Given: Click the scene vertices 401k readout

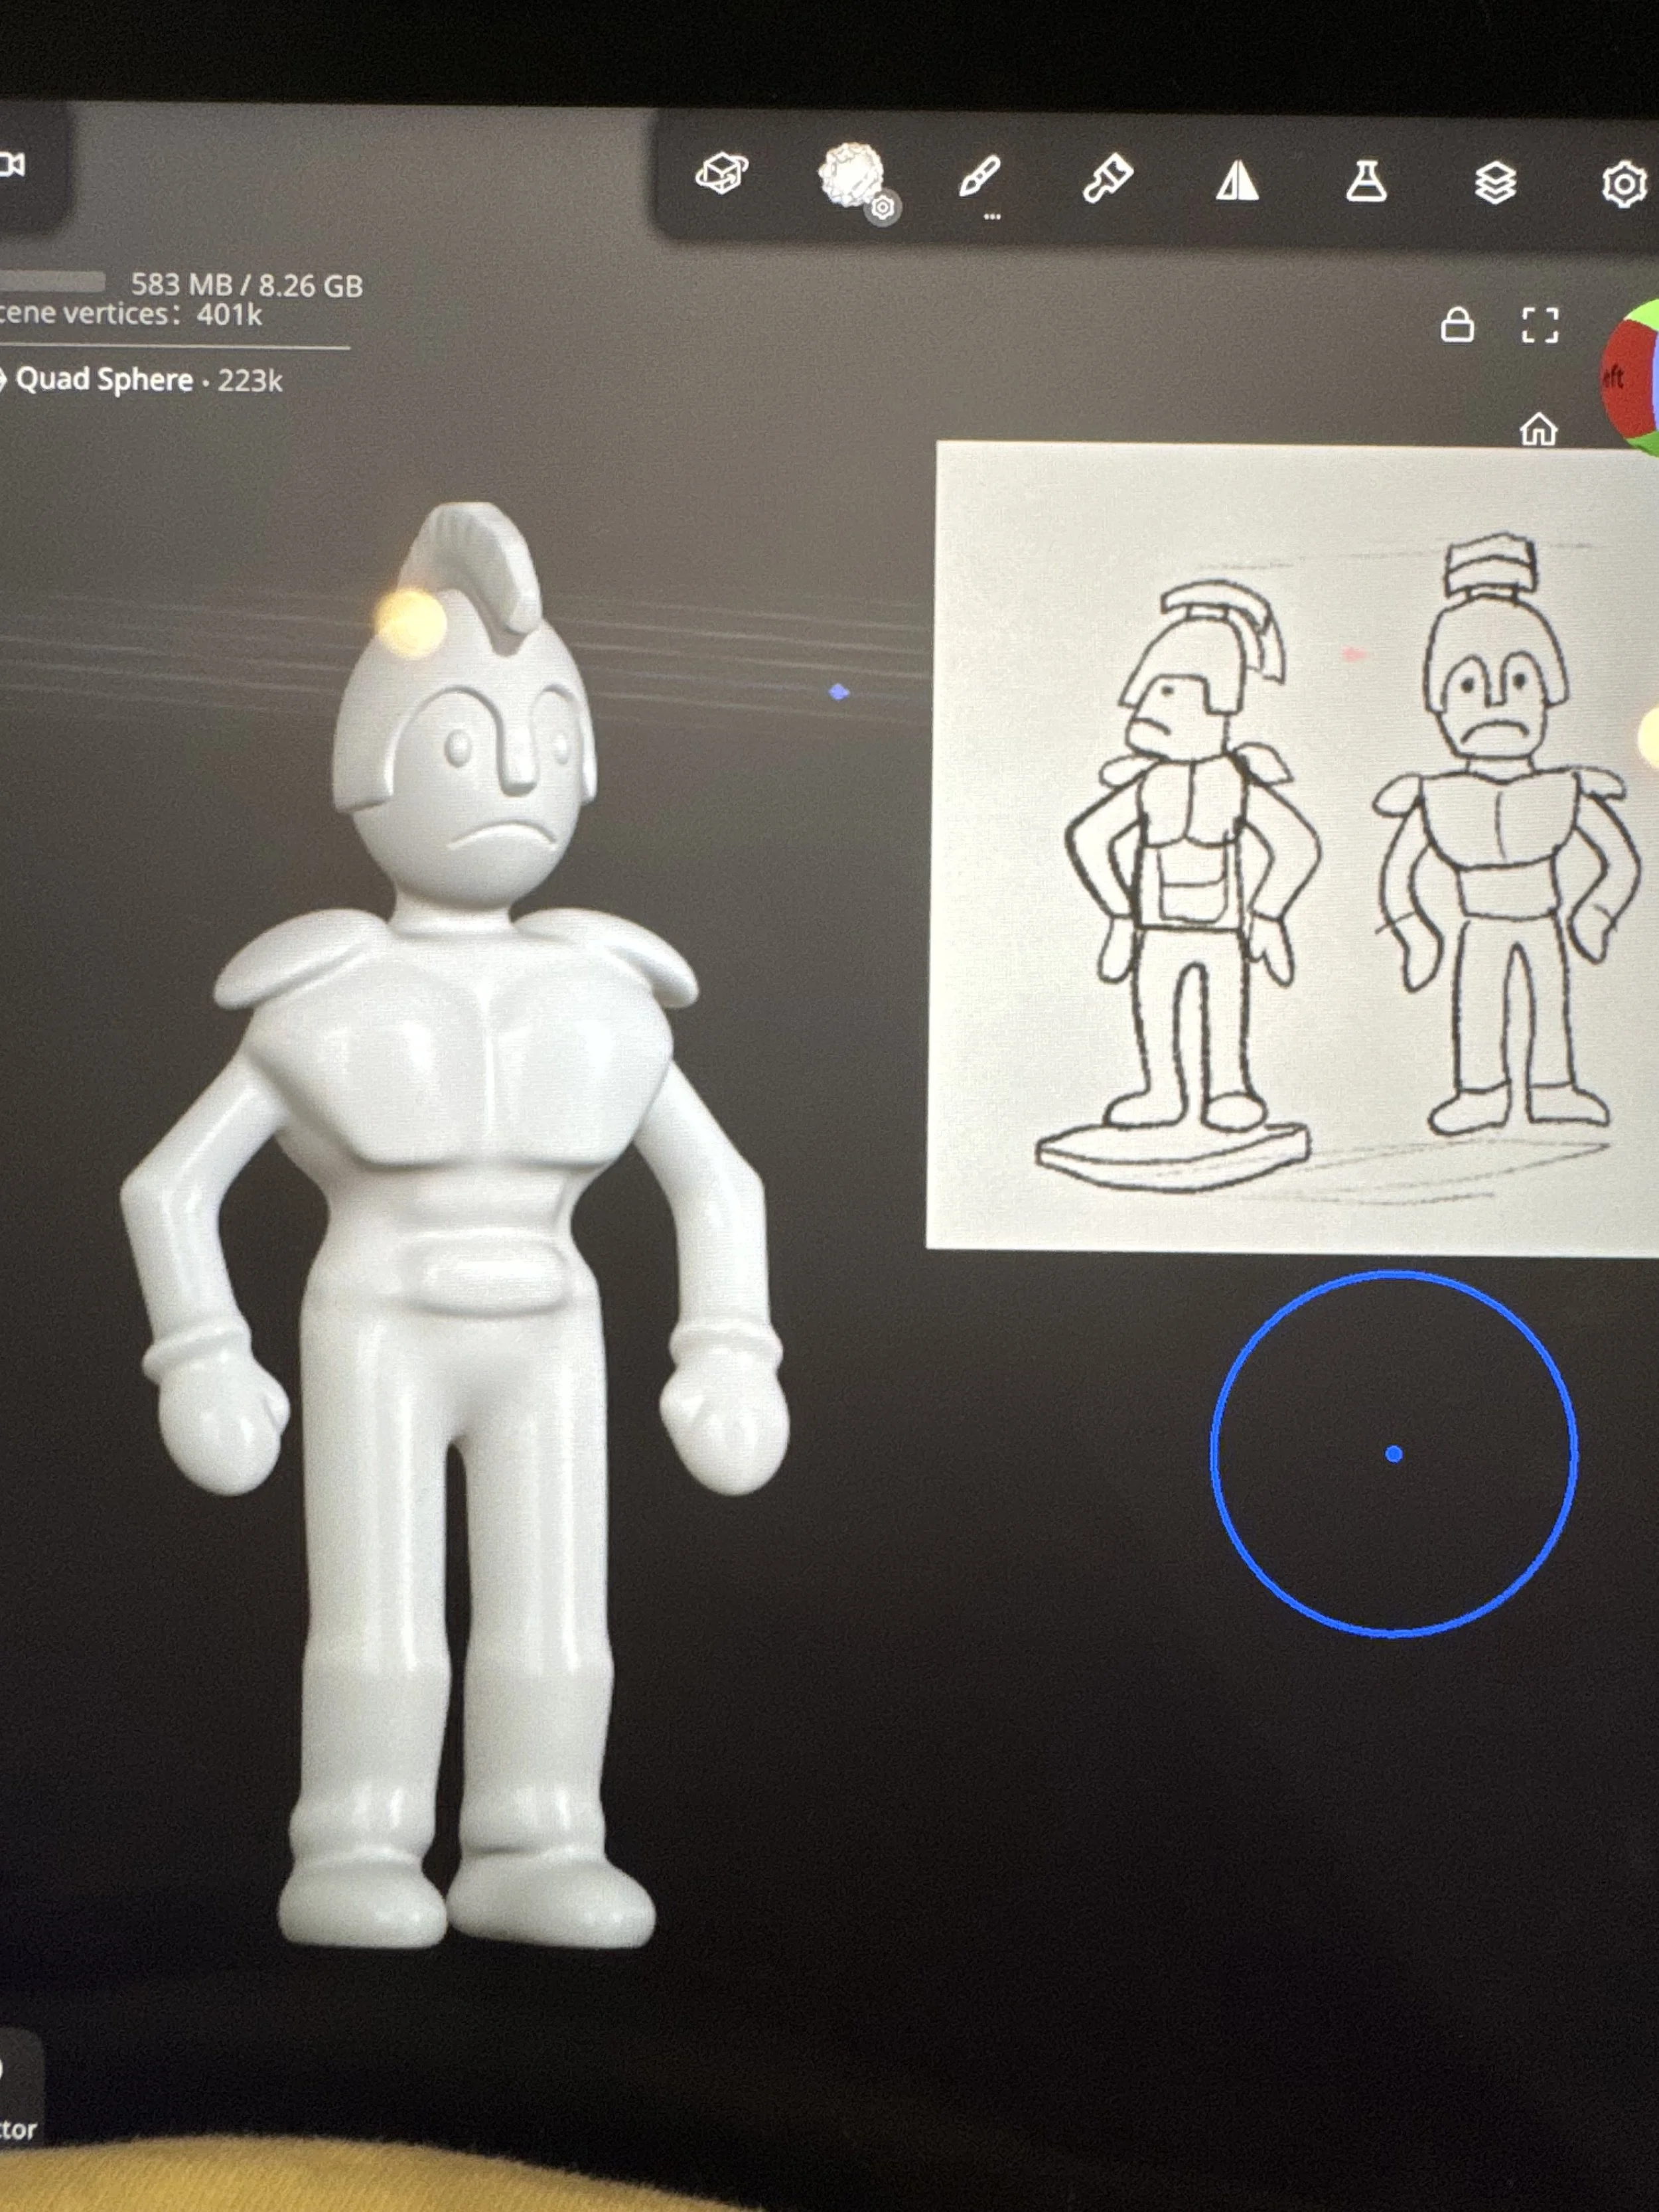Looking at the screenshot, I should (131, 314).
